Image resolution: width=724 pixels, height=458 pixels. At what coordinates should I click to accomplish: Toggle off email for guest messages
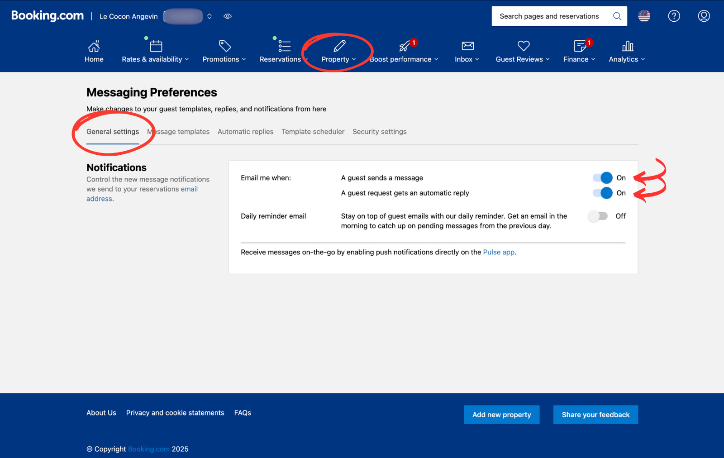coord(602,177)
